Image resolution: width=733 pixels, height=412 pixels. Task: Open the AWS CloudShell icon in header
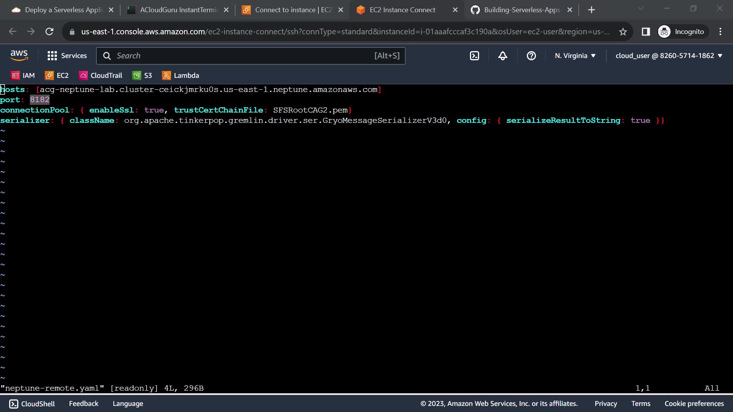click(474, 56)
